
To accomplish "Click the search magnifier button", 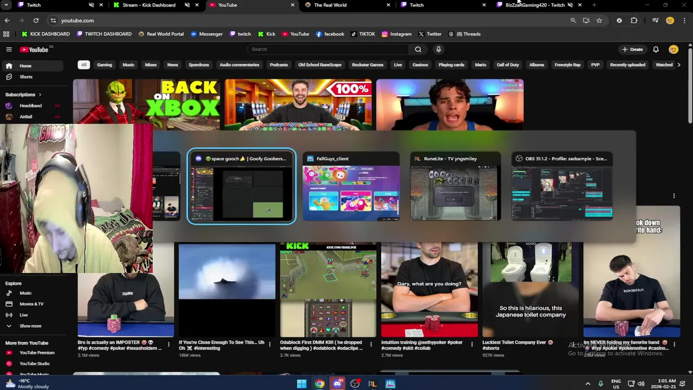I will 418,49.
